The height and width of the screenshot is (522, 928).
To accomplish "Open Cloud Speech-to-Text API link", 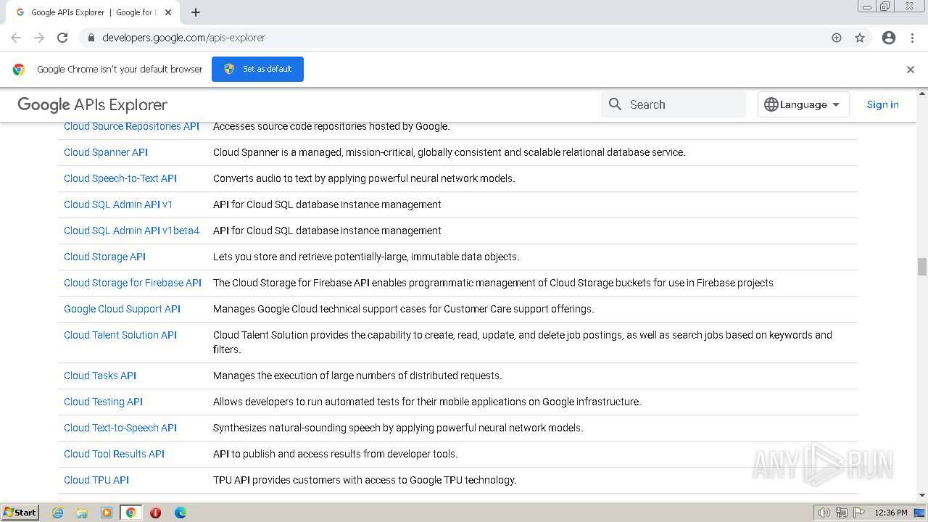I will 120,178.
